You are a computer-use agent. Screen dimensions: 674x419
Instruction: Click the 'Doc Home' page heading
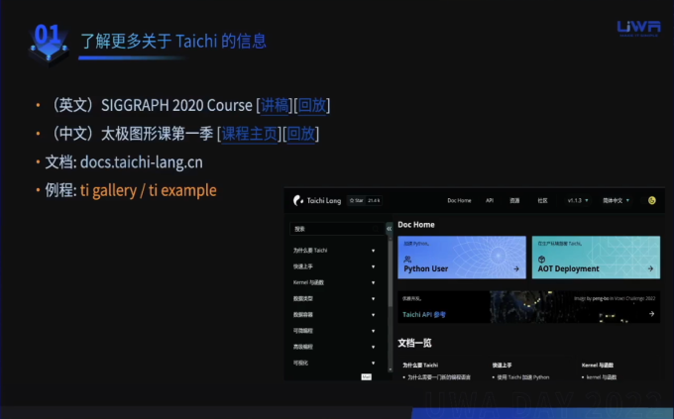click(x=416, y=225)
